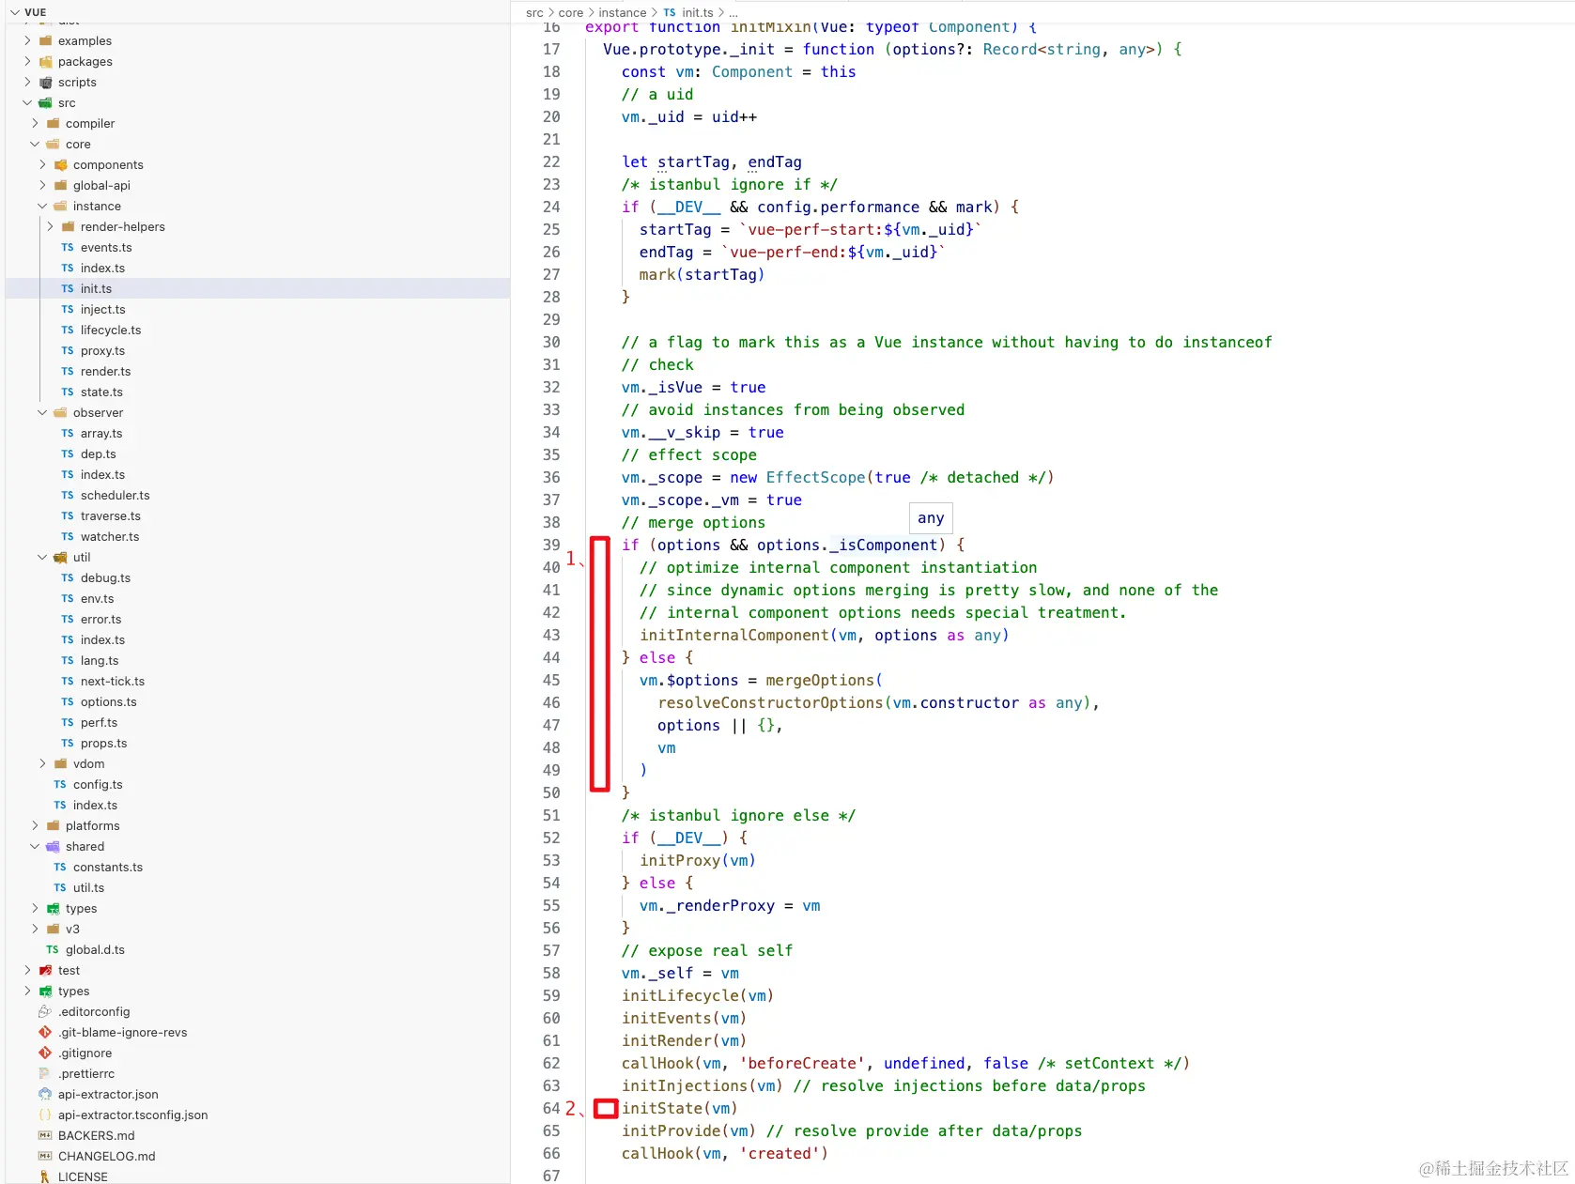Click the .git-blame-ignore-revs git icon
The width and height of the screenshot is (1575, 1184).
45,1032
